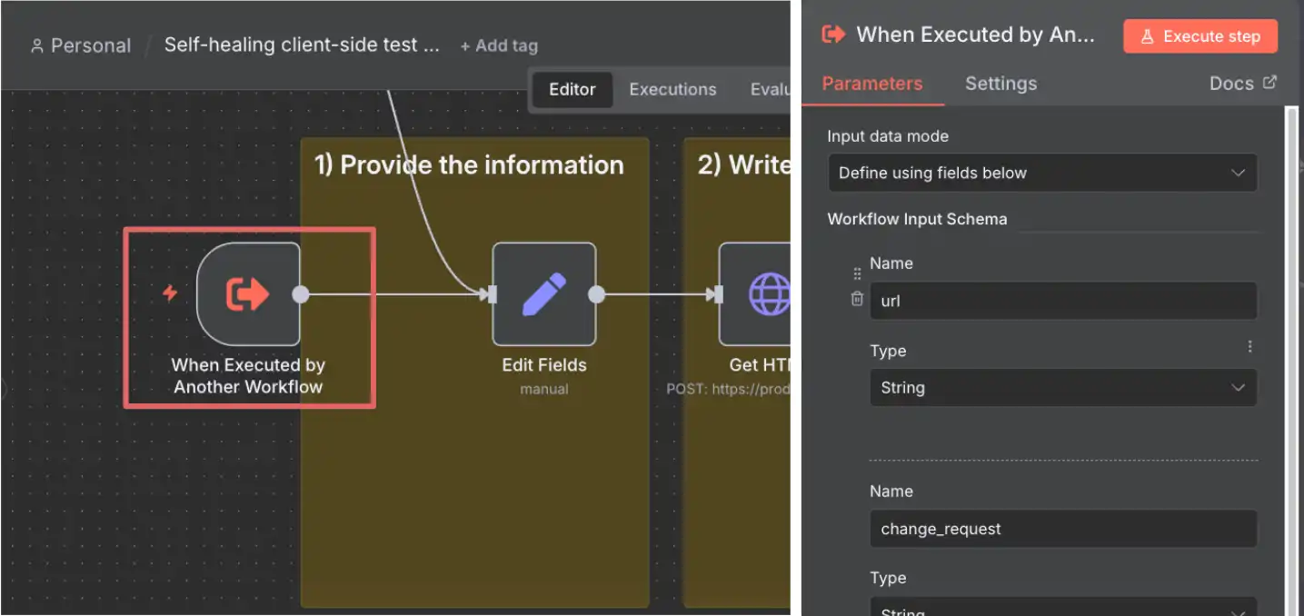
Task: Click the 'When Executed by Another Workflow' node label
Action: (x=248, y=376)
